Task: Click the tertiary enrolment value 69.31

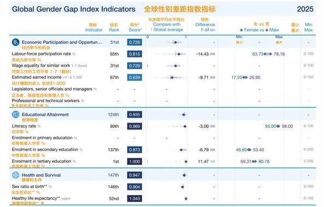Action: (x=246, y=162)
